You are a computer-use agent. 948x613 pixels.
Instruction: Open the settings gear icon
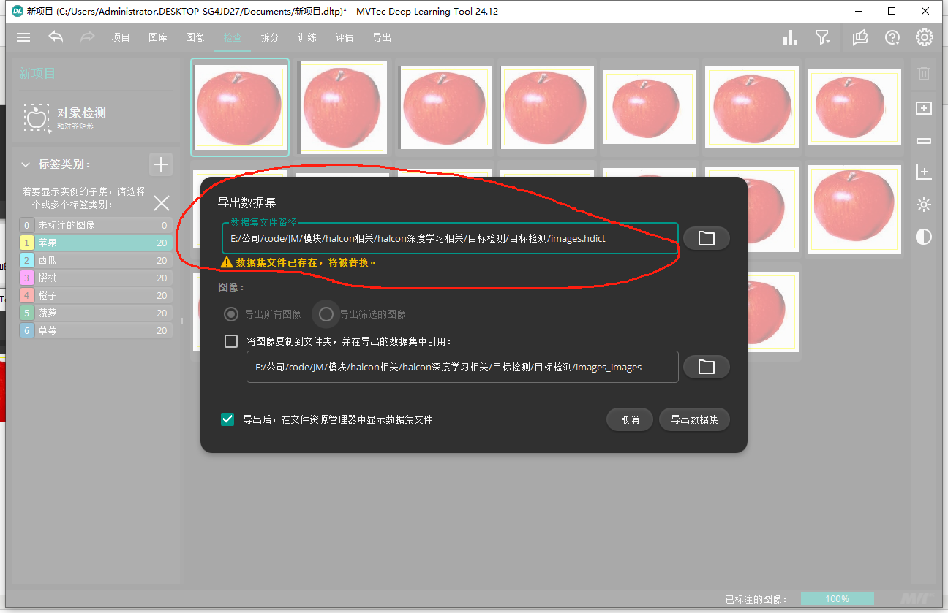(x=924, y=37)
